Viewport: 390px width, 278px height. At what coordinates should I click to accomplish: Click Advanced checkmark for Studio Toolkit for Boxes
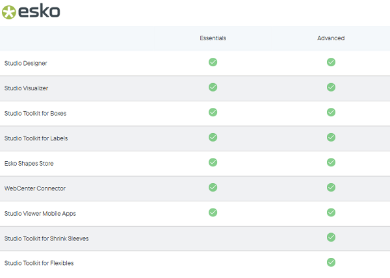[x=331, y=112]
